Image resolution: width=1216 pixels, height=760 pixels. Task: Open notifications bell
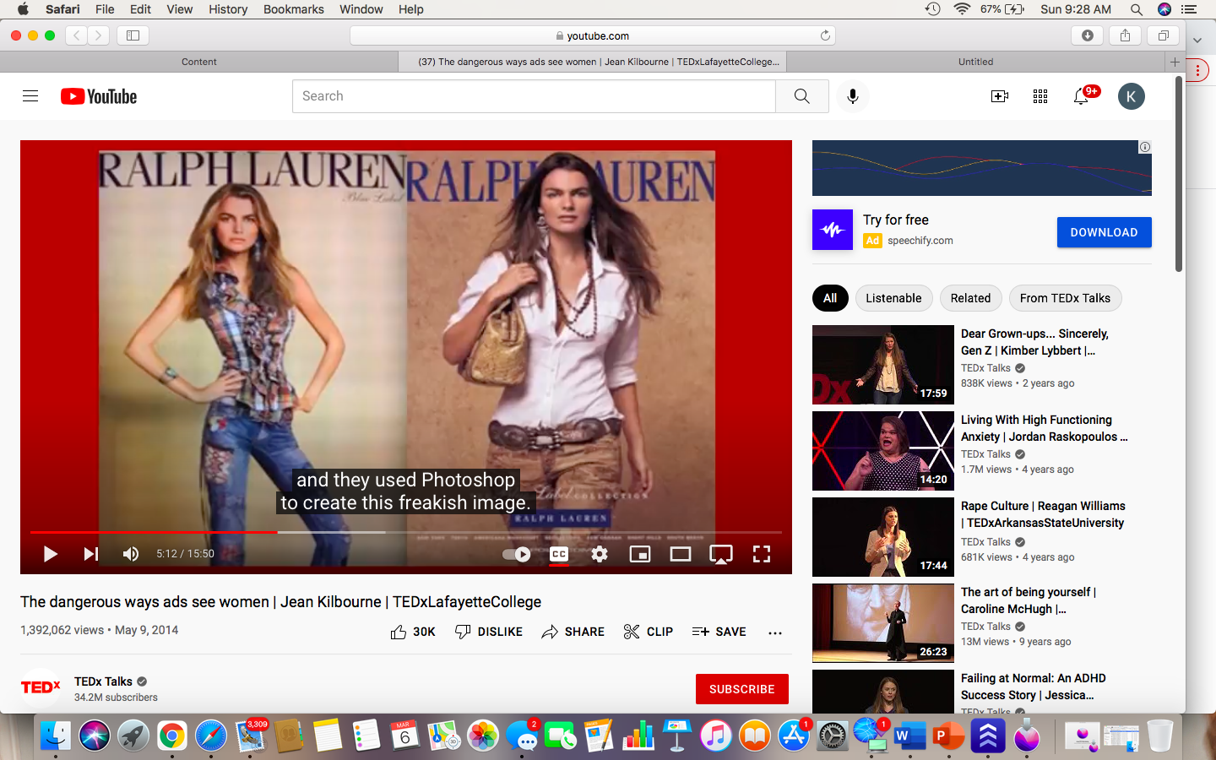[x=1081, y=96]
